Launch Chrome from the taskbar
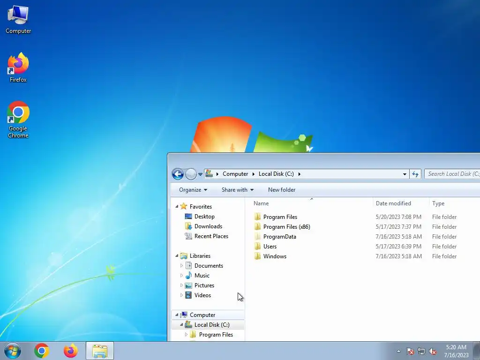480x360 pixels. click(x=42, y=351)
